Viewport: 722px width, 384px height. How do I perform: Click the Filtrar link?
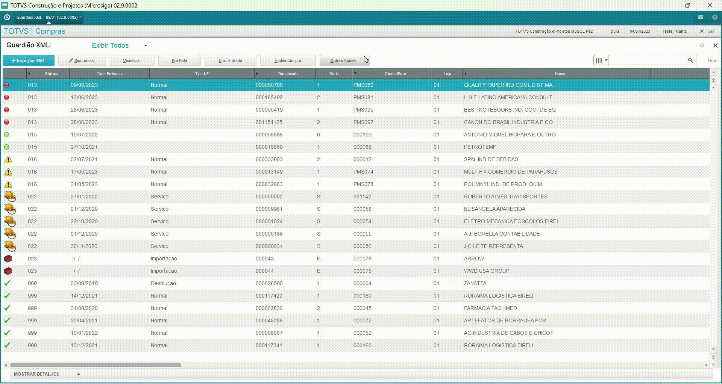(712, 60)
